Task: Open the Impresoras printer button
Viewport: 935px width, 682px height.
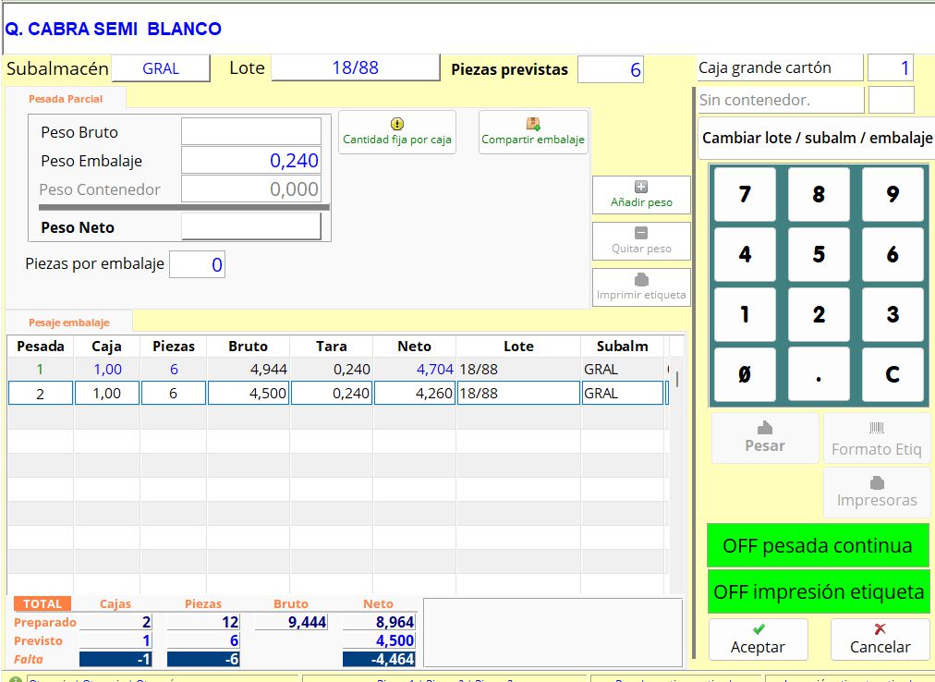Action: [877, 483]
